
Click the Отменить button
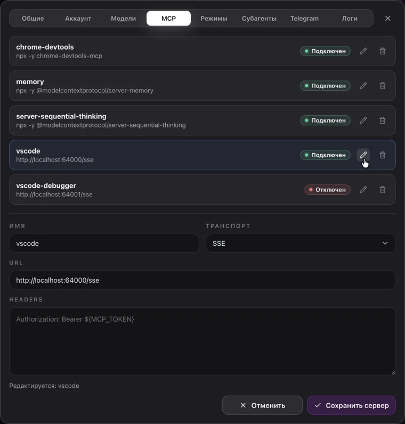[x=262, y=405]
